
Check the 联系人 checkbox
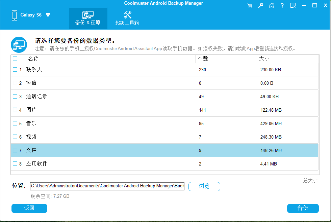[x=15, y=70]
